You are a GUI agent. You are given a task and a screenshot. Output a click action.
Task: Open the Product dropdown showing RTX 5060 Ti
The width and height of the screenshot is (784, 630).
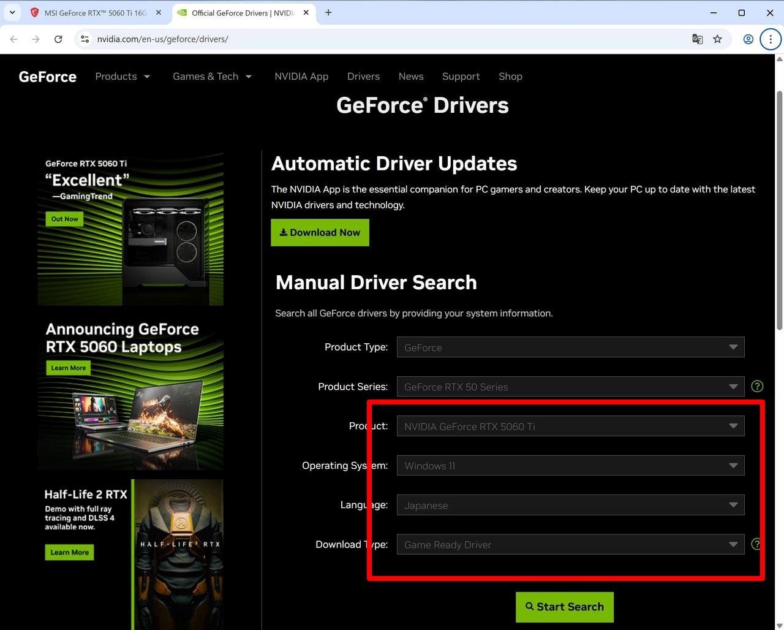pyautogui.click(x=570, y=426)
